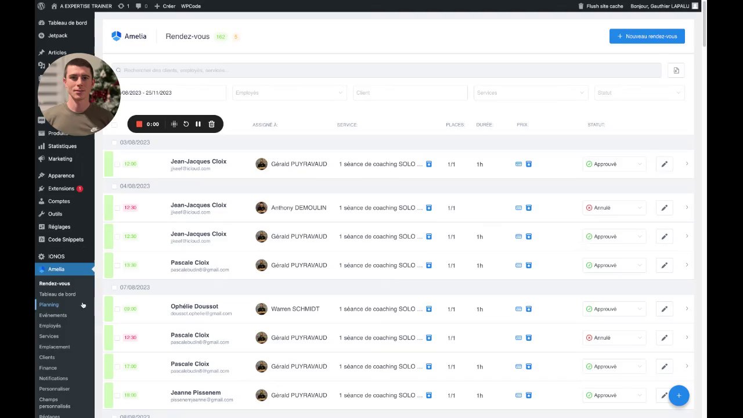This screenshot has width=743, height=418.
Task: Check Jean-Jacques Cloix 12:00 row checkbox
Action: 117,164
